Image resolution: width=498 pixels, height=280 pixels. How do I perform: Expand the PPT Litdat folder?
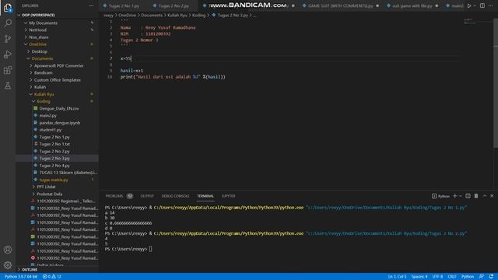point(57,187)
